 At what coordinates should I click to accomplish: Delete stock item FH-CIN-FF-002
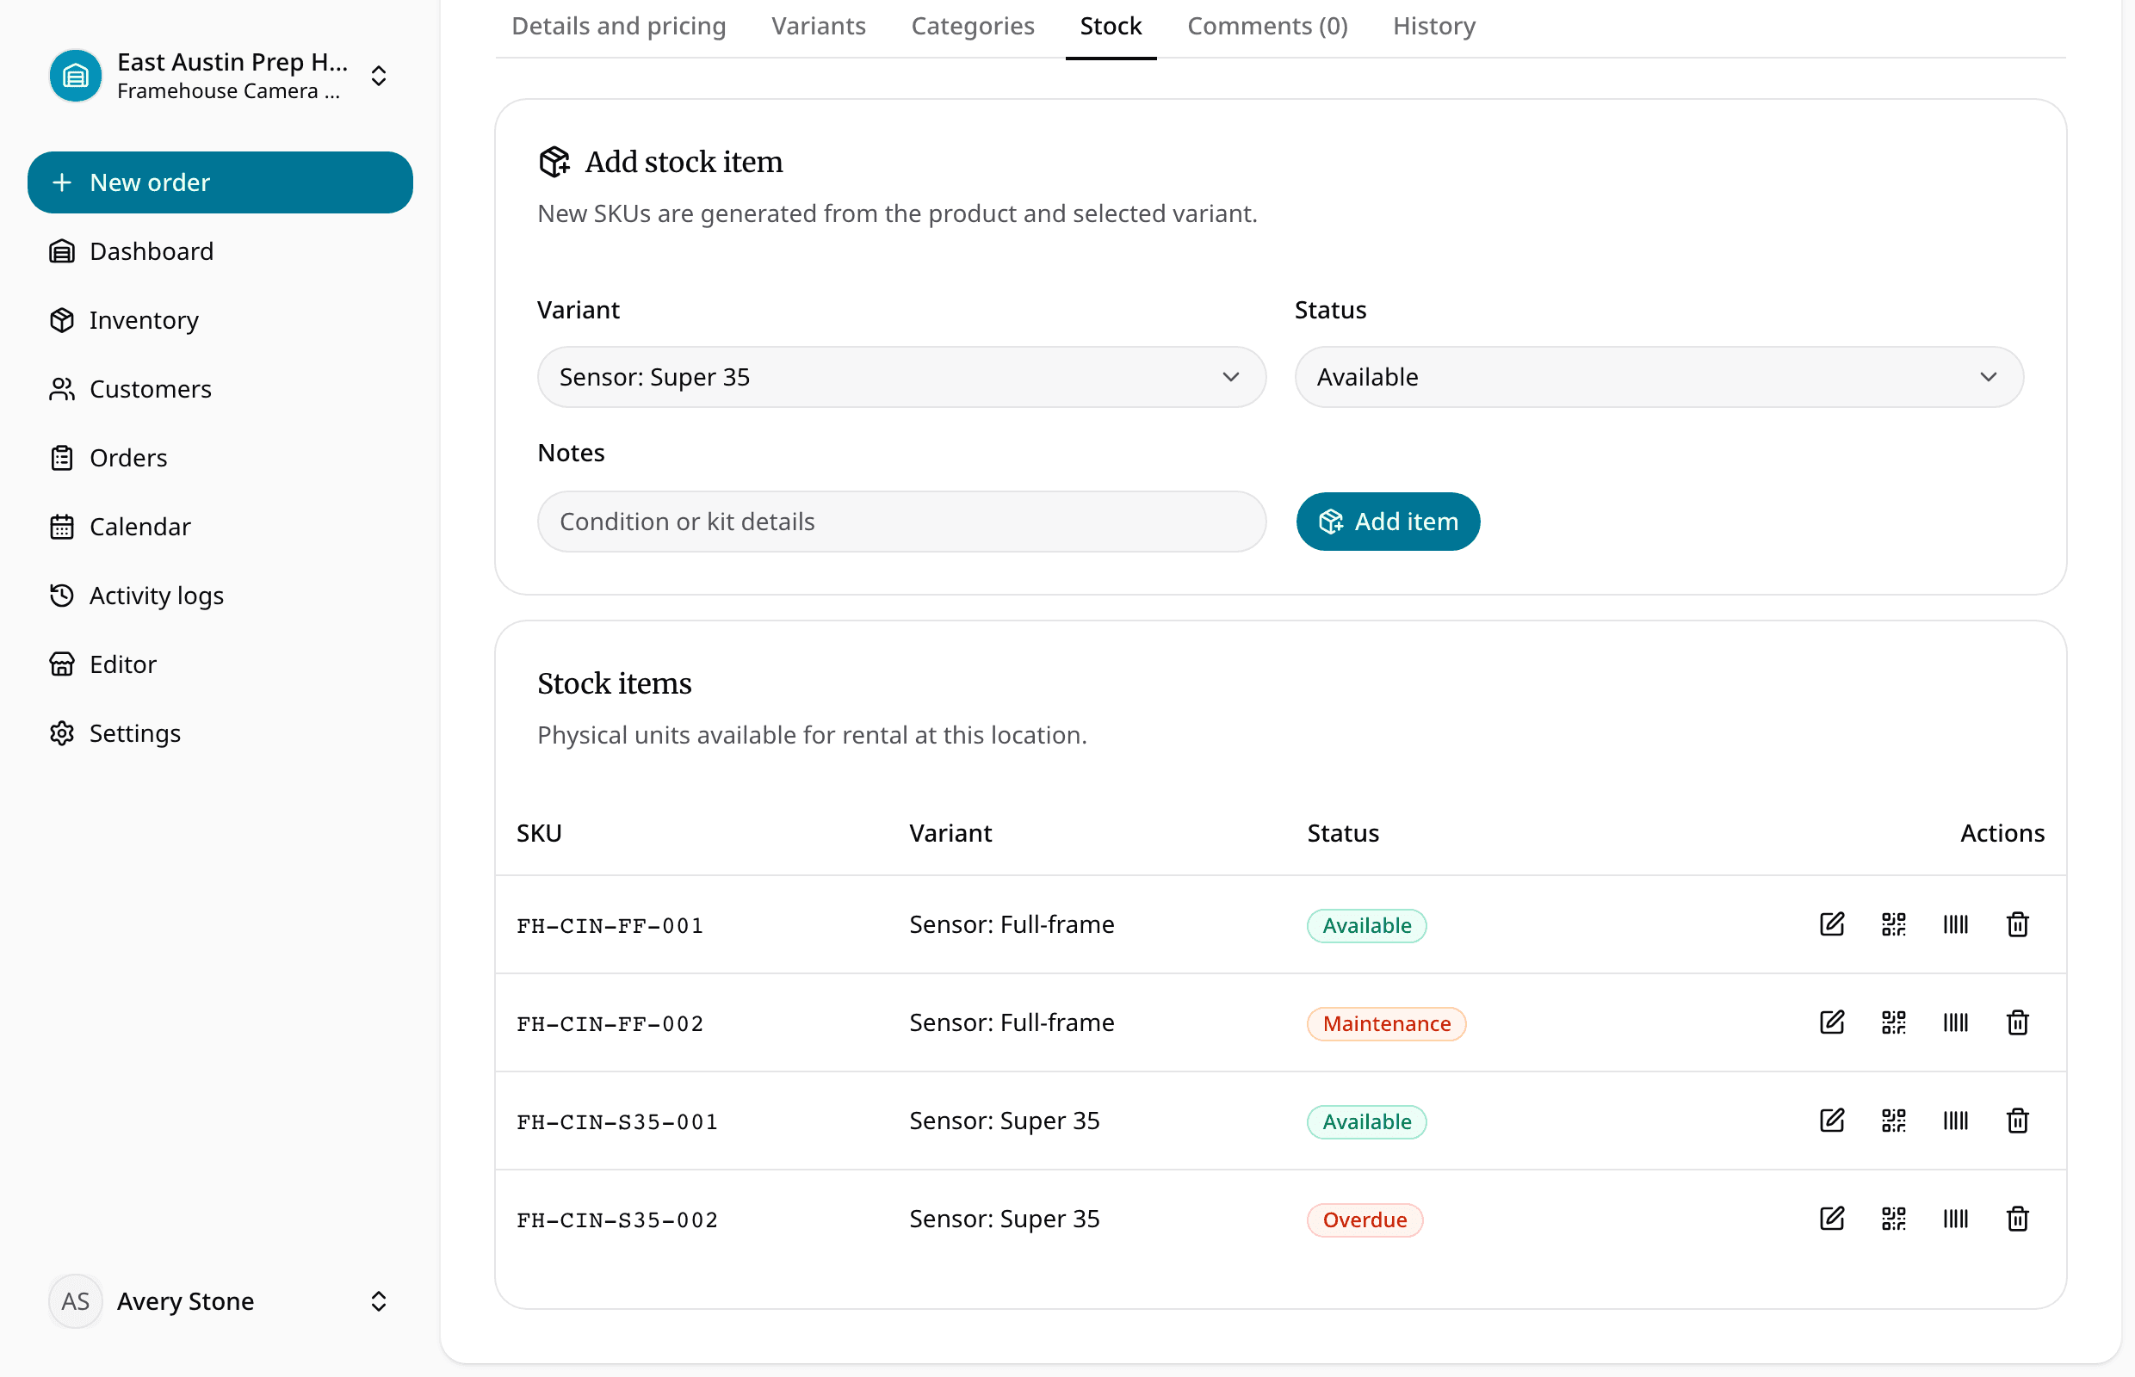[2017, 1022]
